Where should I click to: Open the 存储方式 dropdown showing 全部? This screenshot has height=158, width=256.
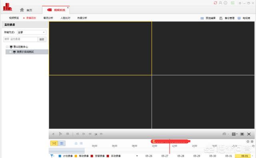[x=32, y=32]
